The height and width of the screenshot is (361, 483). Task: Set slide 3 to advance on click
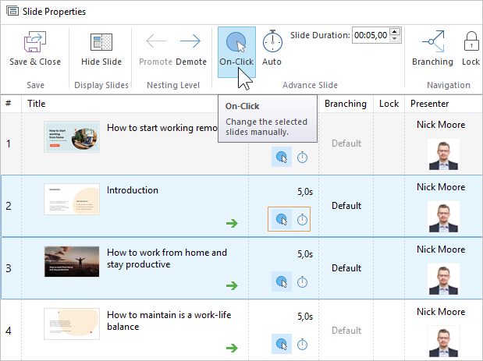pyautogui.click(x=282, y=281)
